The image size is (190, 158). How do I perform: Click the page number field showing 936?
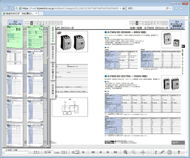[x=50, y=152]
